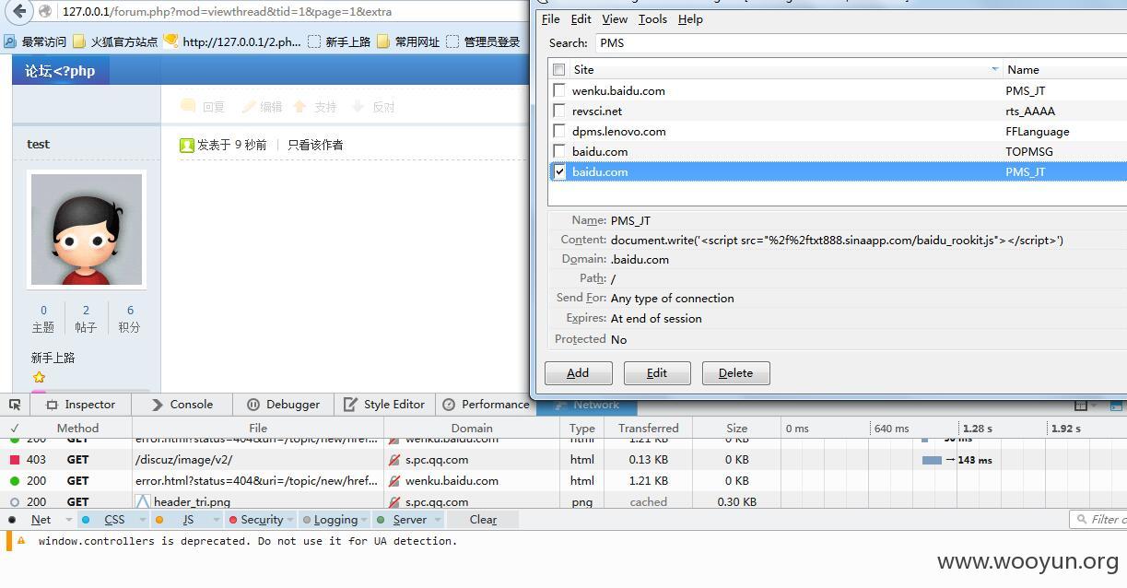Open the View menu in cookie manager
Screen dimensions: 1127x588
tap(615, 18)
